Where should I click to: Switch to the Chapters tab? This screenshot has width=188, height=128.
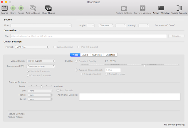(110, 55)
